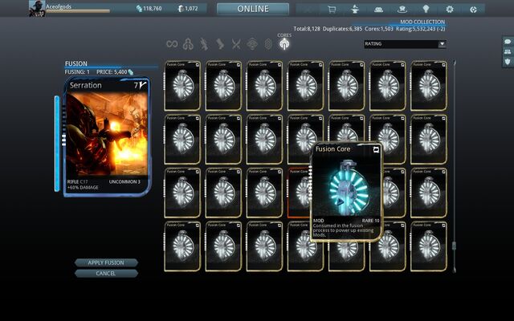Image resolution: width=514 pixels, height=321 pixels.
Task: Click the FUSION panel header
Action: coord(76,63)
